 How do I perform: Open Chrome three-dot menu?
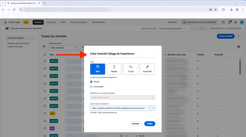click(242, 10)
